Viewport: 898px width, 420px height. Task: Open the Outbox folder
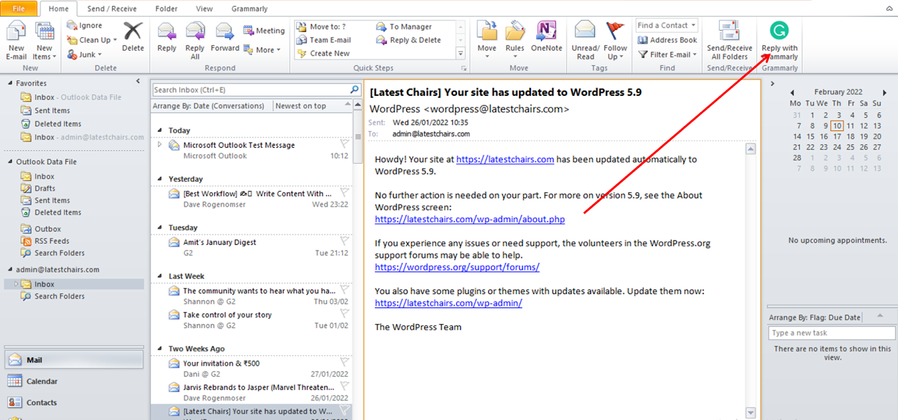click(x=48, y=228)
